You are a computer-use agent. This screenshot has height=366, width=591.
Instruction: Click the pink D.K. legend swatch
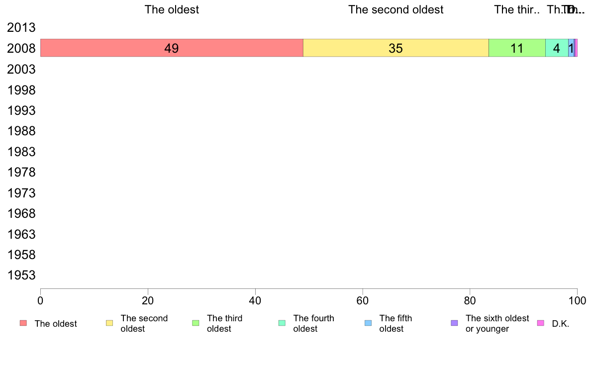click(541, 323)
